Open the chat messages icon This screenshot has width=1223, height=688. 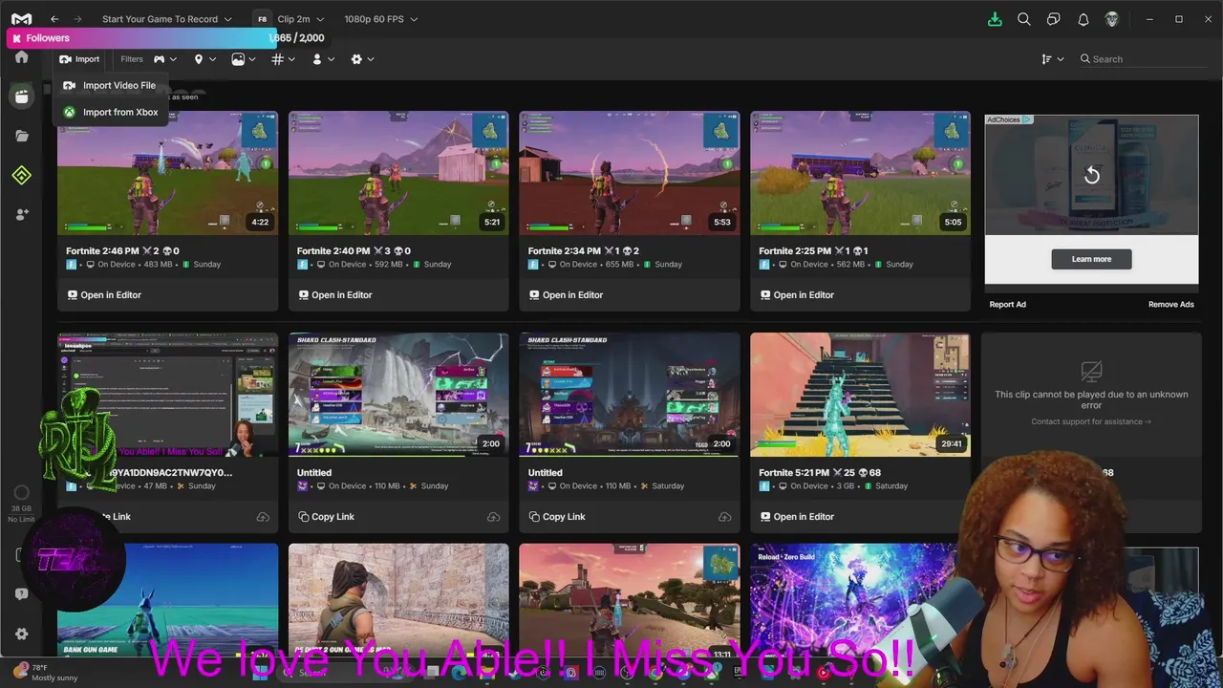[1053, 19]
